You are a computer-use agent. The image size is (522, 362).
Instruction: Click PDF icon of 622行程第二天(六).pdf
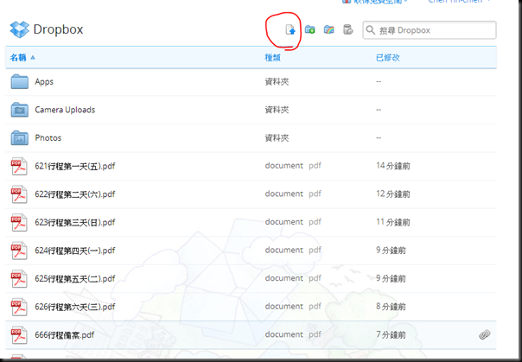19,194
